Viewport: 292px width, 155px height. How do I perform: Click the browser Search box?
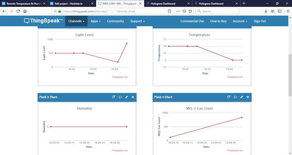click(217, 11)
